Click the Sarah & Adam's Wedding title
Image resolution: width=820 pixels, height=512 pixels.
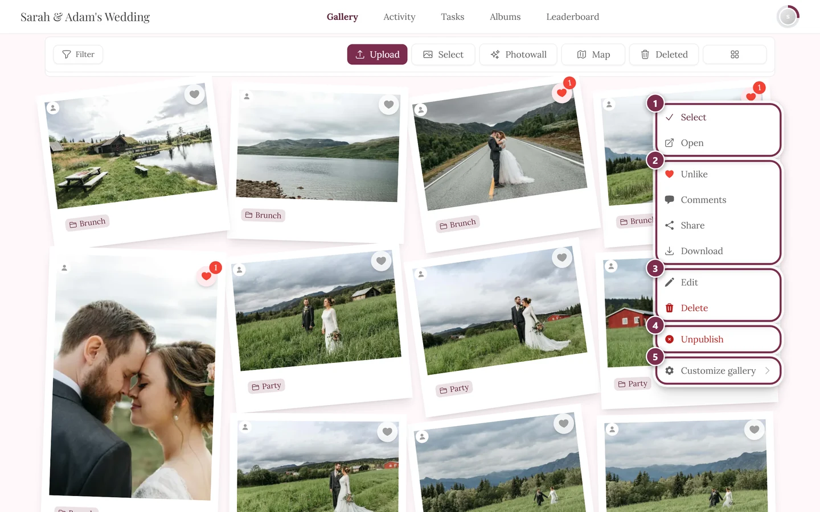[85, 17]
